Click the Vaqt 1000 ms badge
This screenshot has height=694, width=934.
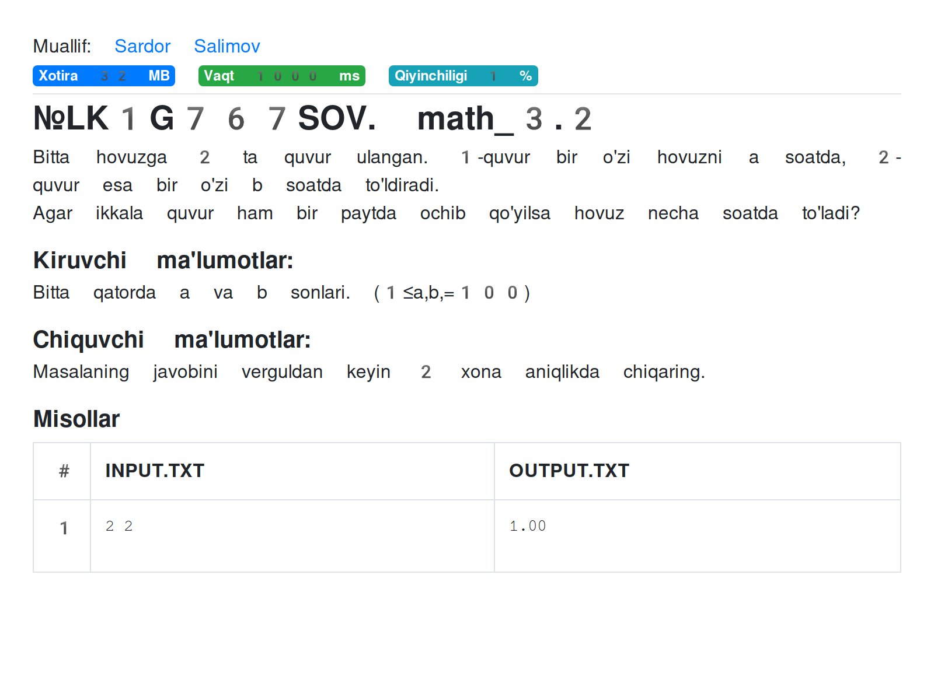click(282, 75)
